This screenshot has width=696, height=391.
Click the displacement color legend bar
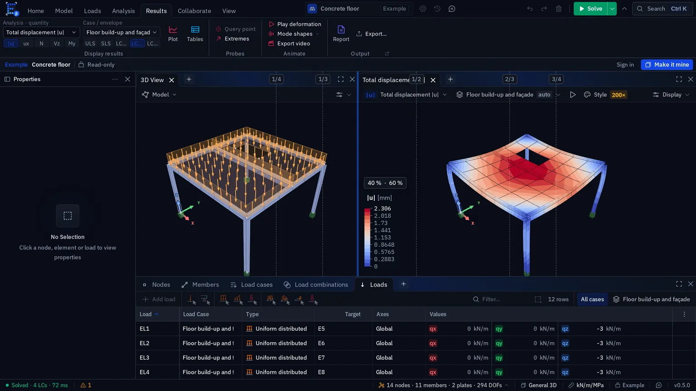coord(367,237)
